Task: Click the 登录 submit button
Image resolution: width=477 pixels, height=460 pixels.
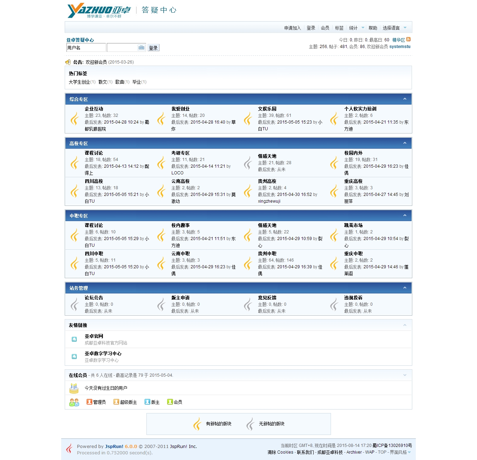Action: (x=153, y=48)
